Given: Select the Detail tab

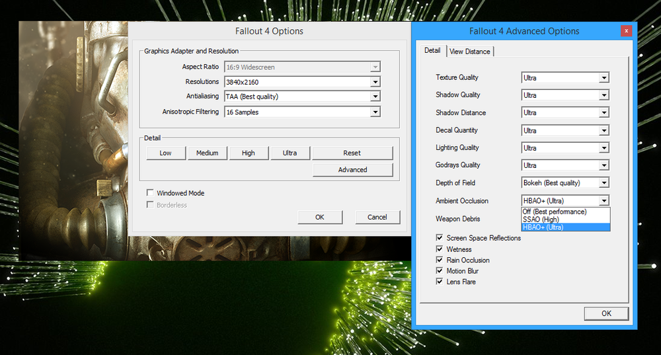Looking at the screenshot, I should [432, 50].
